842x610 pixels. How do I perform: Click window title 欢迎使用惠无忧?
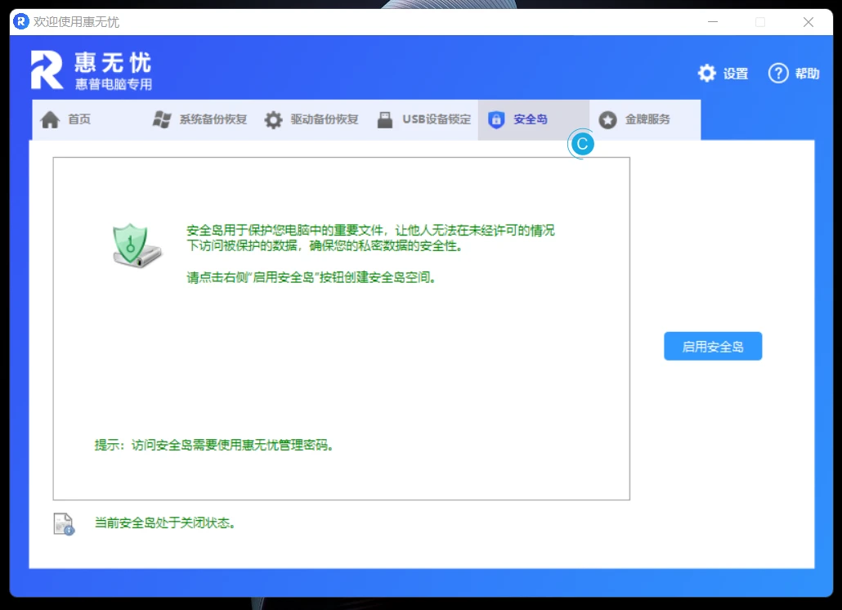[x=76, y=22]
